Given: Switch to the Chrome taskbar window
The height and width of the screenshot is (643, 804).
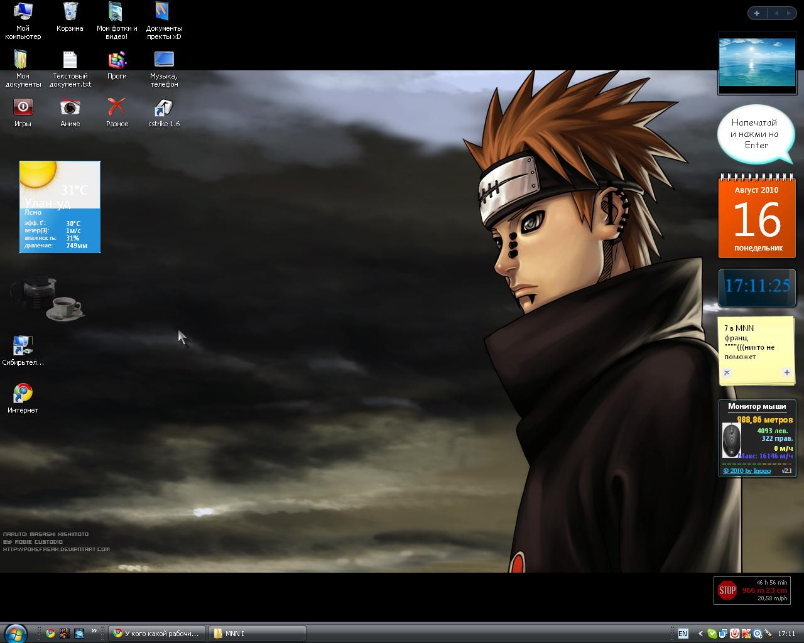Looking at the screenshot, I should [x=156, y=634].
